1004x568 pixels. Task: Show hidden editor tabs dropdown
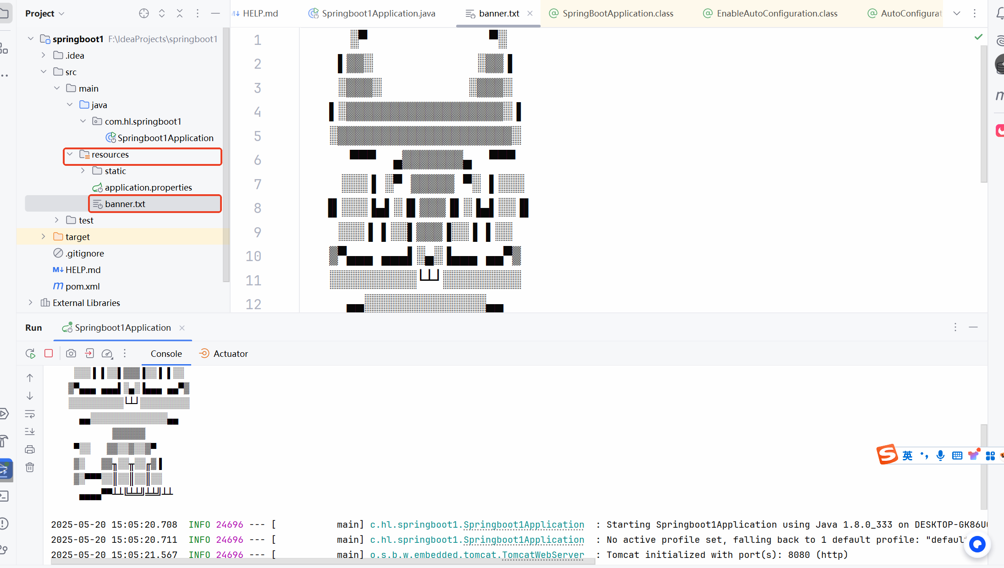pyautogui.click(x=957, y=13)
